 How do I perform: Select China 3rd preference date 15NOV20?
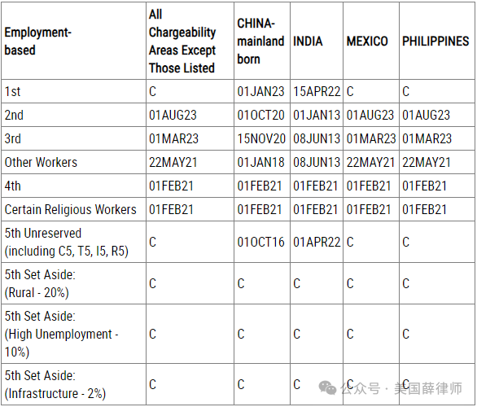coord(261,138)
